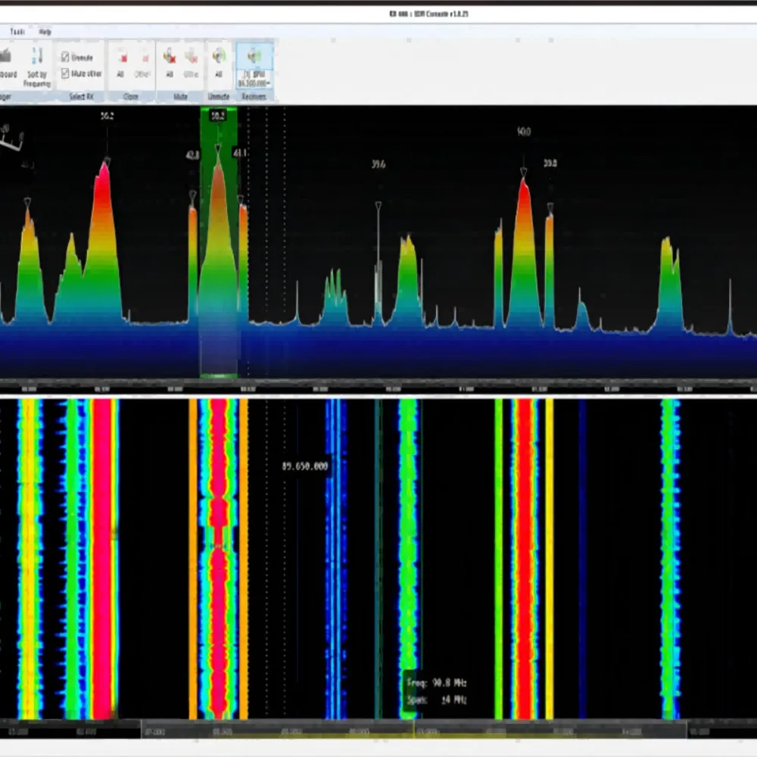The width and height of the screenshot is (757, 757).
Task: Click the Sort by Frequency icon
Action: pos(37,58)
